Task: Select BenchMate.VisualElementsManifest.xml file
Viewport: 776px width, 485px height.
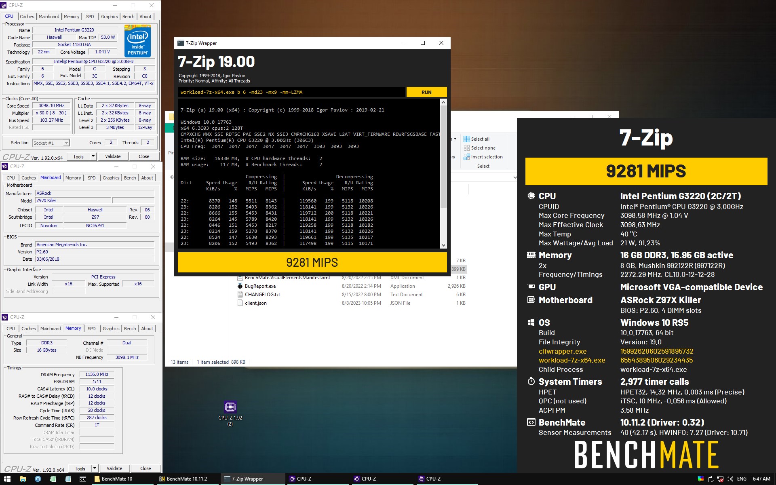Action: [287, 278]
